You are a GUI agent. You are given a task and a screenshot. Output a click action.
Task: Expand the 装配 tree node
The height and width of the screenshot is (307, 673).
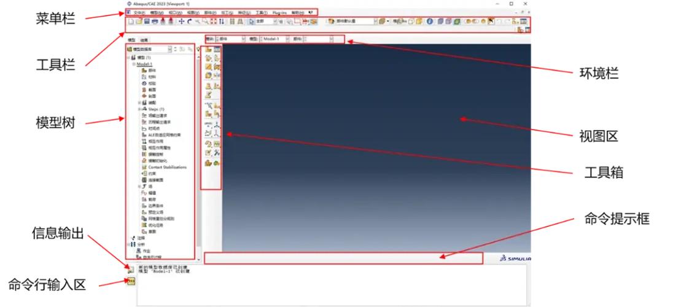[139, 103]
